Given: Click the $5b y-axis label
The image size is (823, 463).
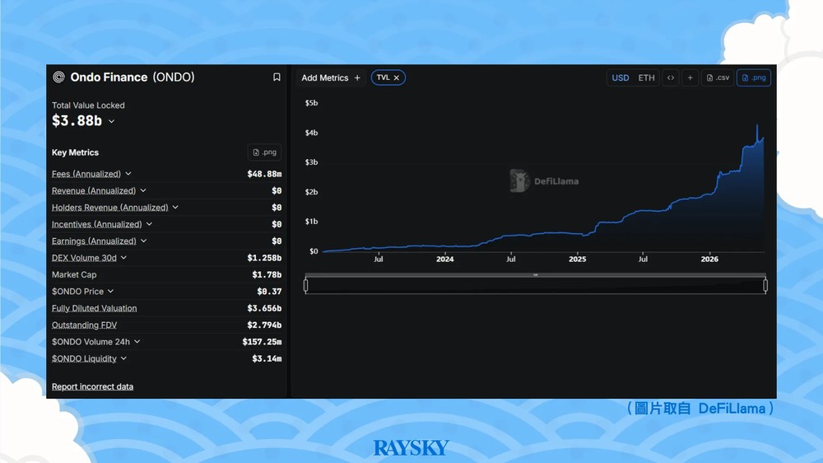Looking at the screenshot, I should point(311,103).
